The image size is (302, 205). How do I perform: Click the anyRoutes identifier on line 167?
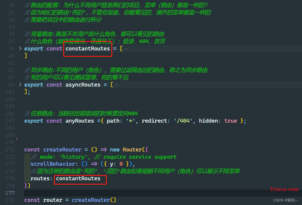(x=80, y=121)
